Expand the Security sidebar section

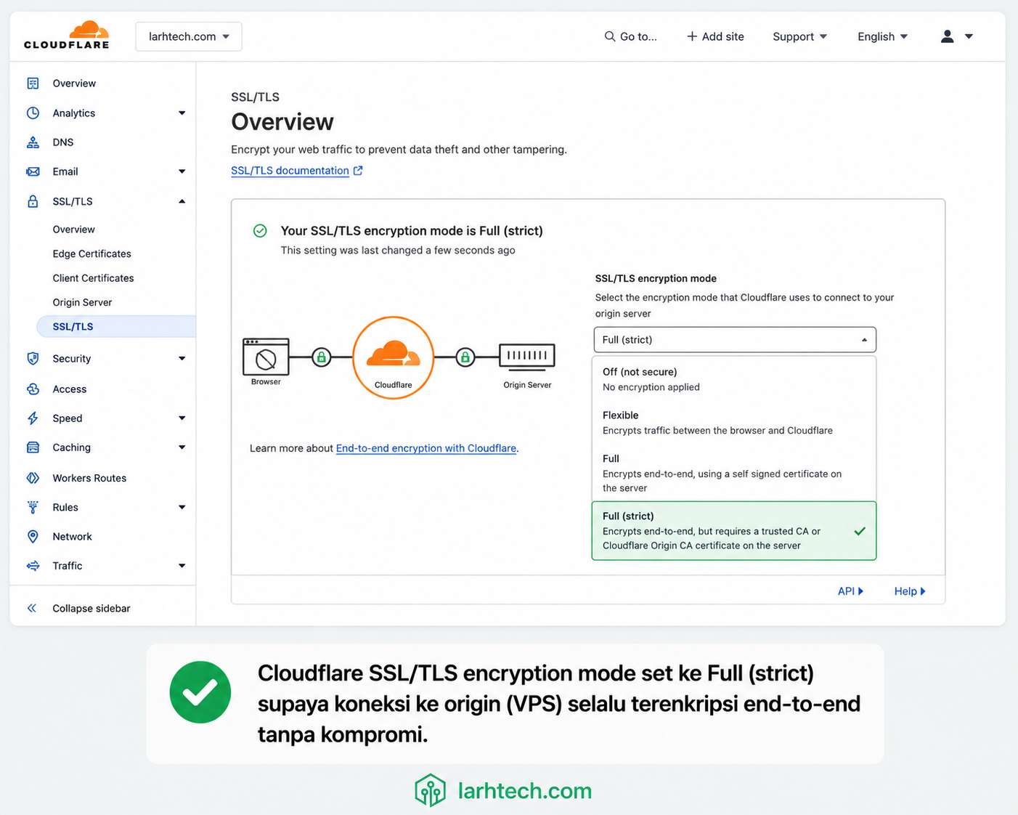coord(182,358)
